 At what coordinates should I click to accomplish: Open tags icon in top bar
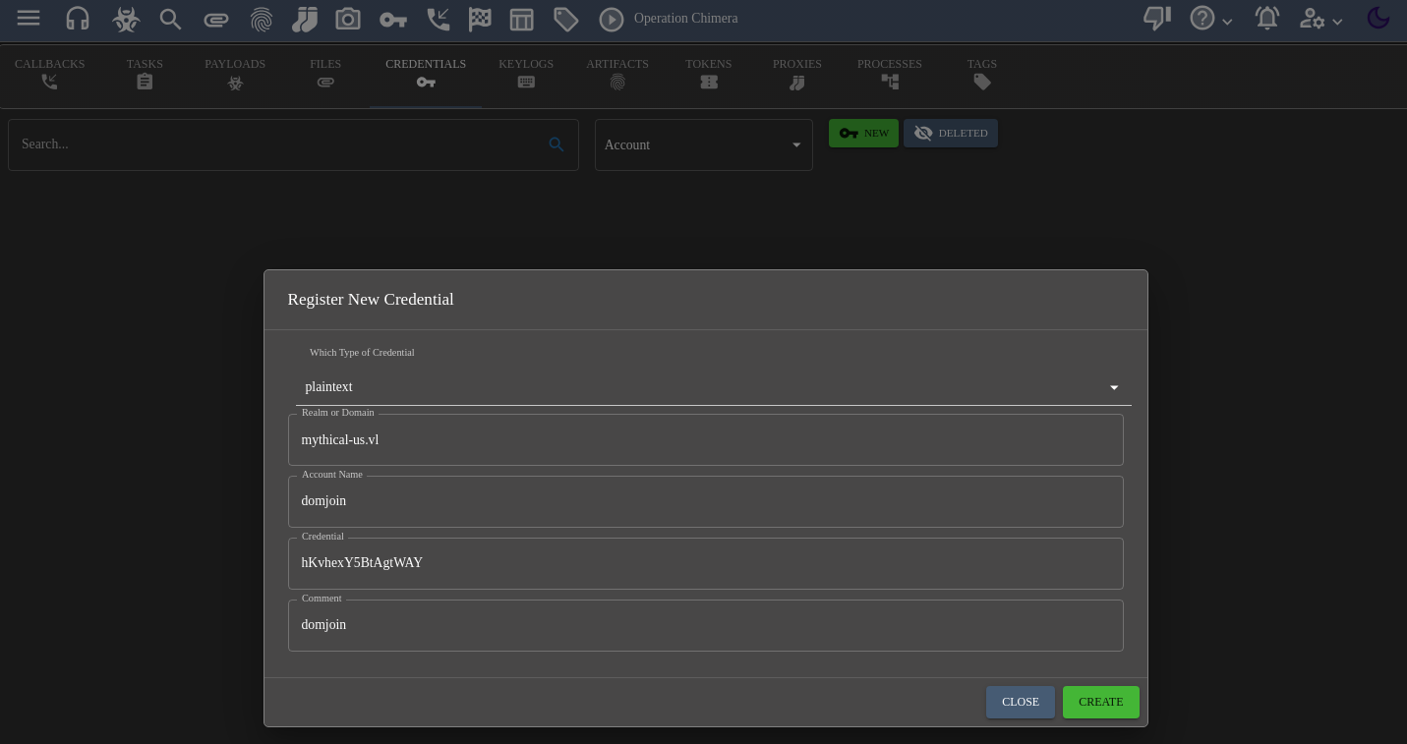point(565,19)
